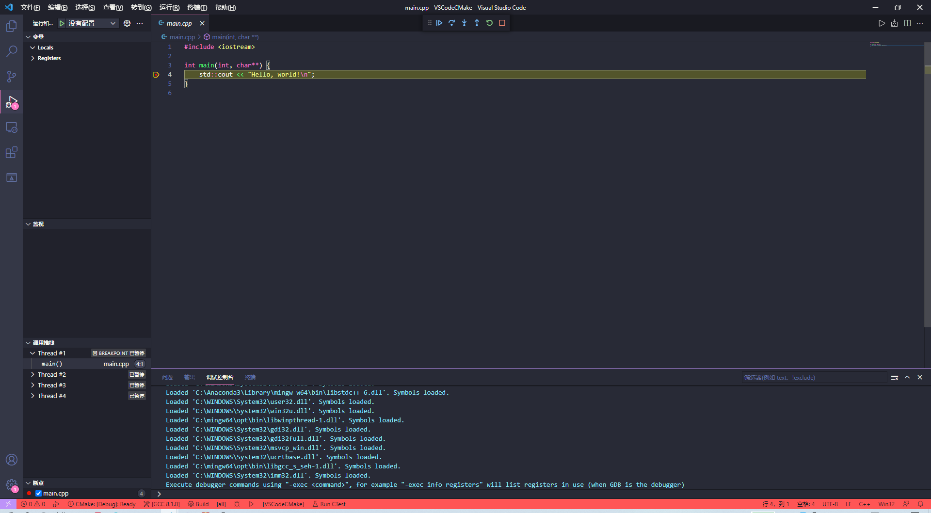This screenshot has height=513, width=931.
Task: Uncheck the main.cpp breakpoint checkbox
Action: [x=38, y=494]
